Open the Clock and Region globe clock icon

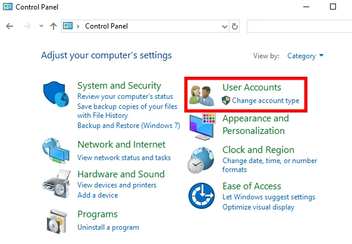pos(201,160)
